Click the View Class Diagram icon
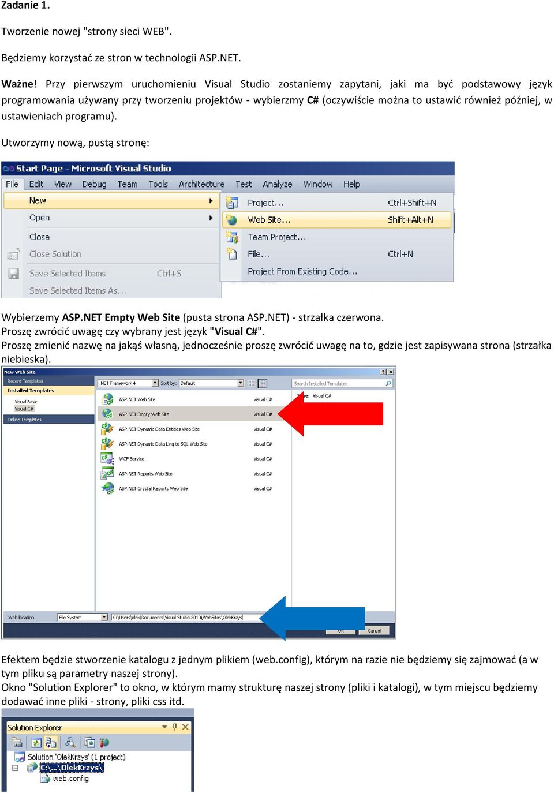This screenshot has height=793, width=554. coord(70,742)
